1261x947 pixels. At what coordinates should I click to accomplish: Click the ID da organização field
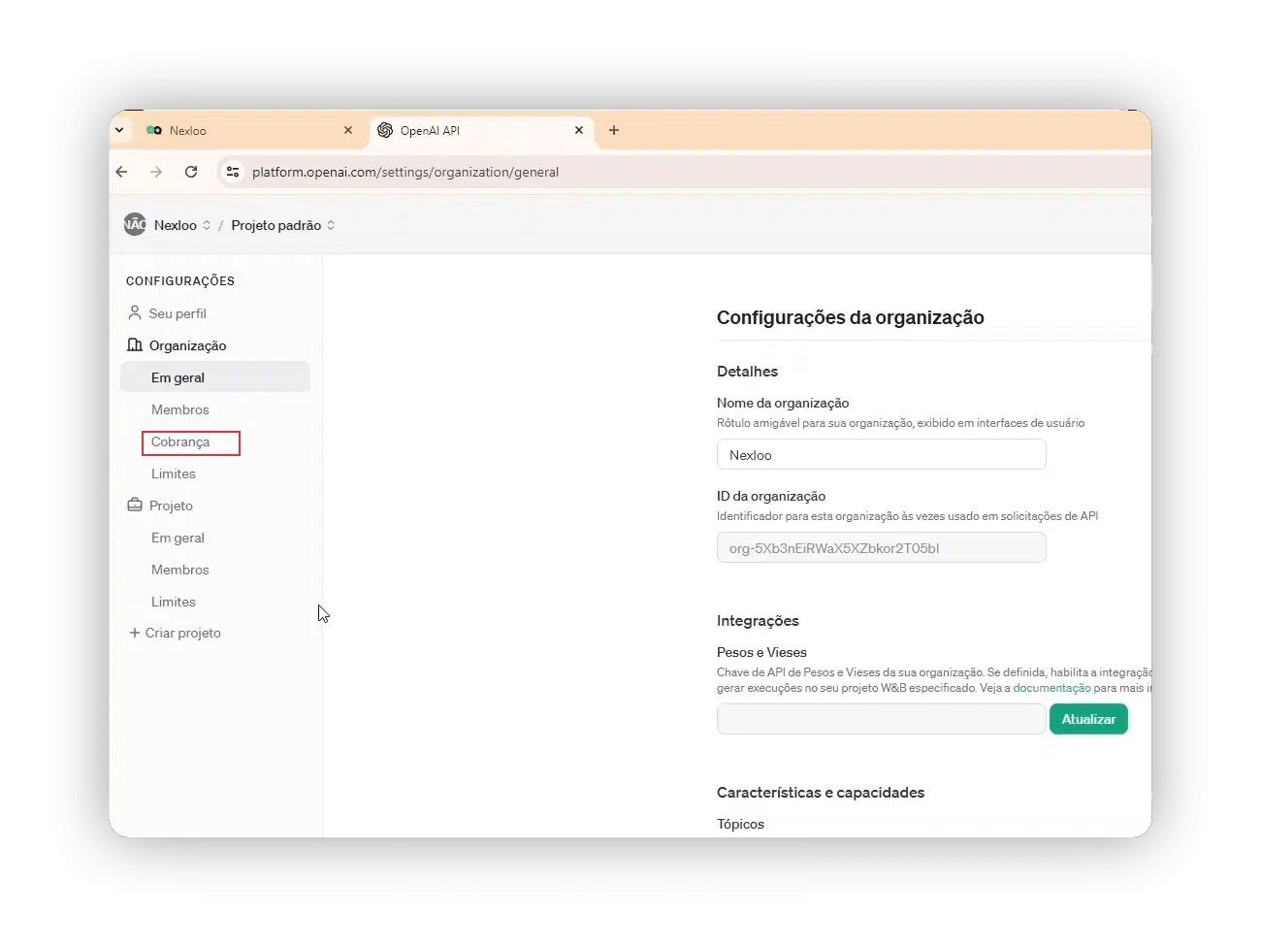pyautogui.click(x=881, y=547)
